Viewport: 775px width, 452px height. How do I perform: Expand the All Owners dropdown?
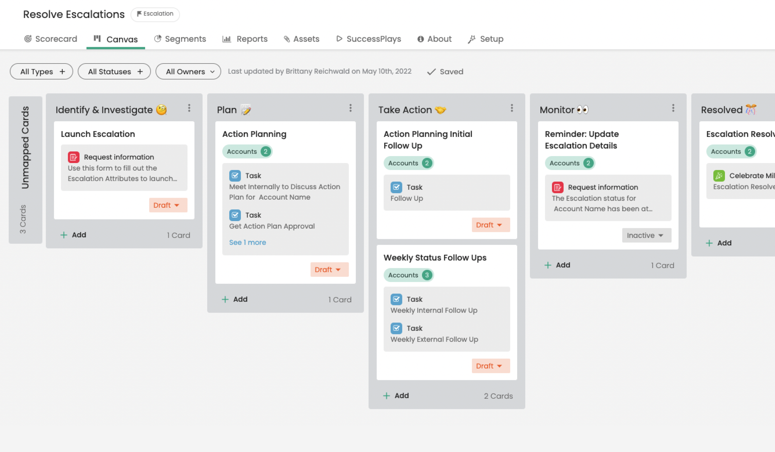coord(188,71)
